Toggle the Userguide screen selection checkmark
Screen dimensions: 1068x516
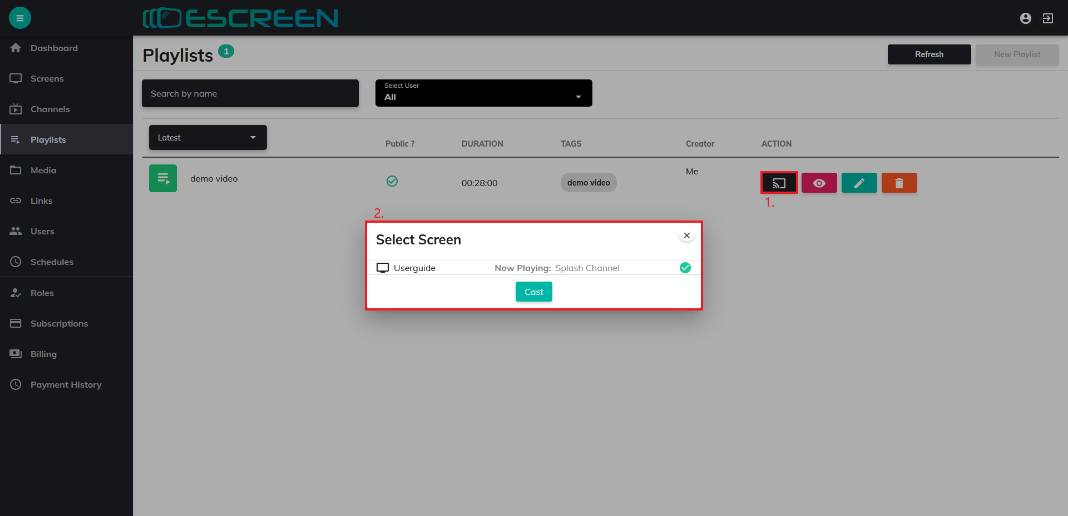(x=685, y=268)
